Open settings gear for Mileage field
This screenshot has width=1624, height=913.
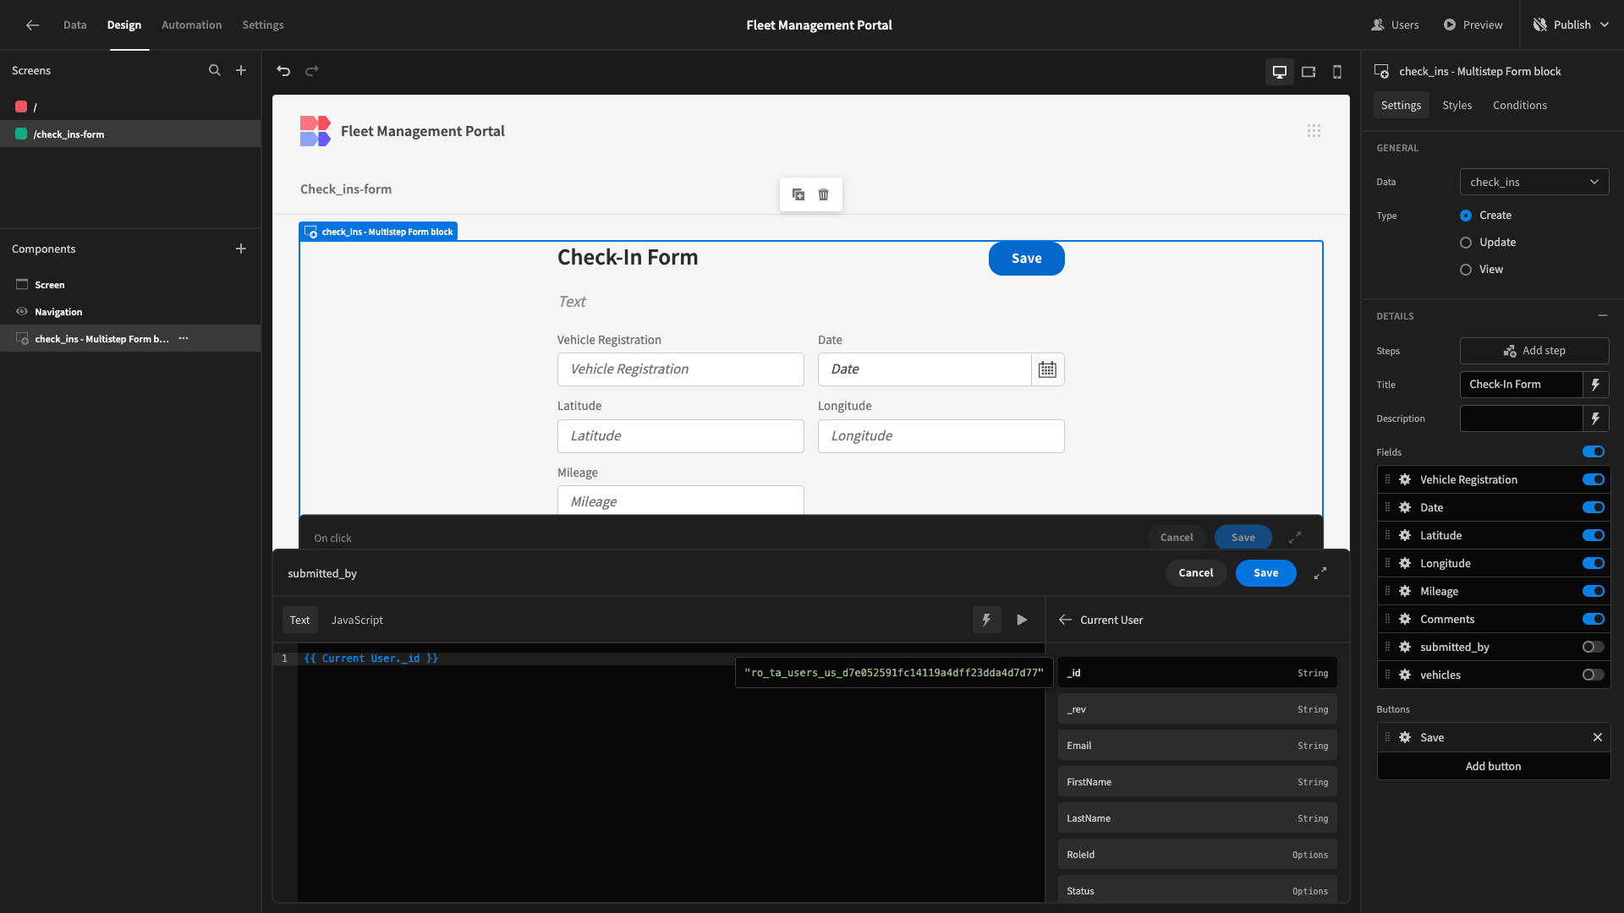coord(1405,591)
